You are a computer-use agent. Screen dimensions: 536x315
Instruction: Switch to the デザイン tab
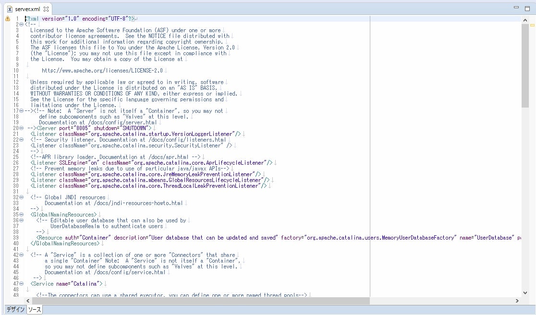coord(15,310)
